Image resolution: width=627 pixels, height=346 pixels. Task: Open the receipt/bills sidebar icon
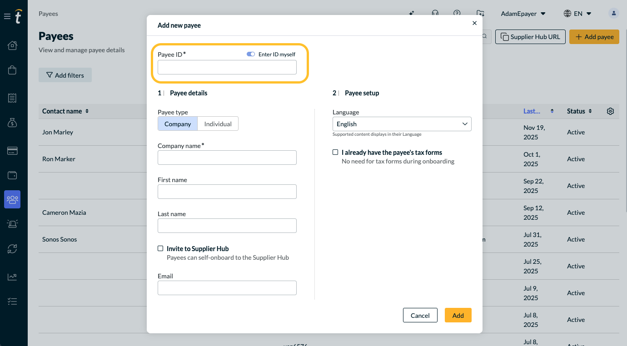pos(12,98)
